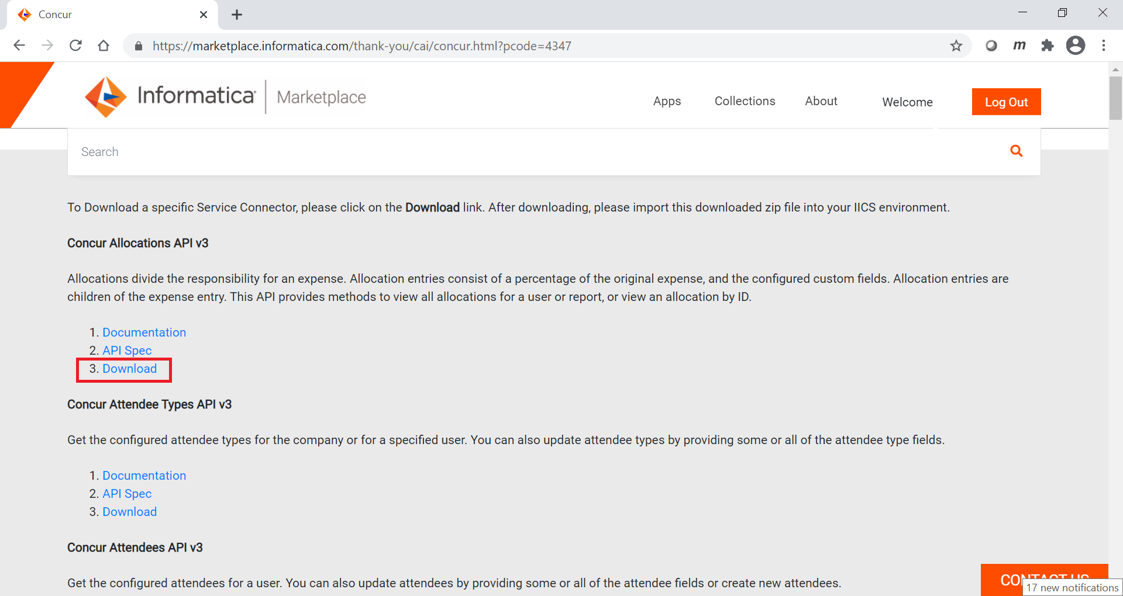Click the orange search magnifier icon
Image resolution: width=1123 pixels, height=596 pixels.
pos(1017,151)
